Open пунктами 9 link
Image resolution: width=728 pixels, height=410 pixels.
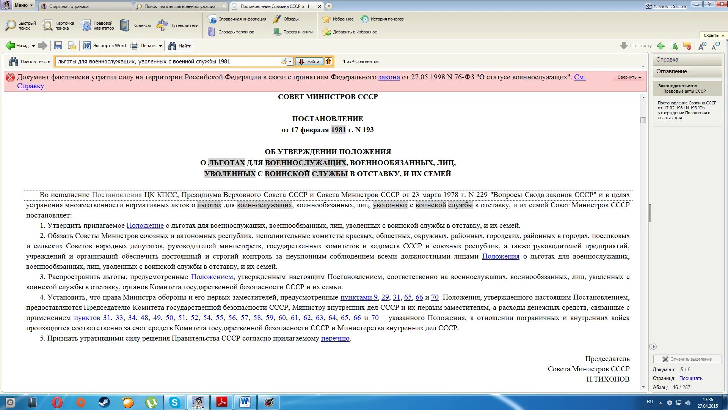(359, 297)
